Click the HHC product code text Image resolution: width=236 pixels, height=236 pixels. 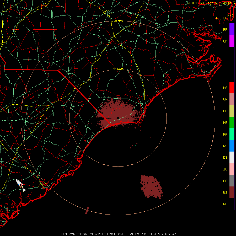coord(230,16)
